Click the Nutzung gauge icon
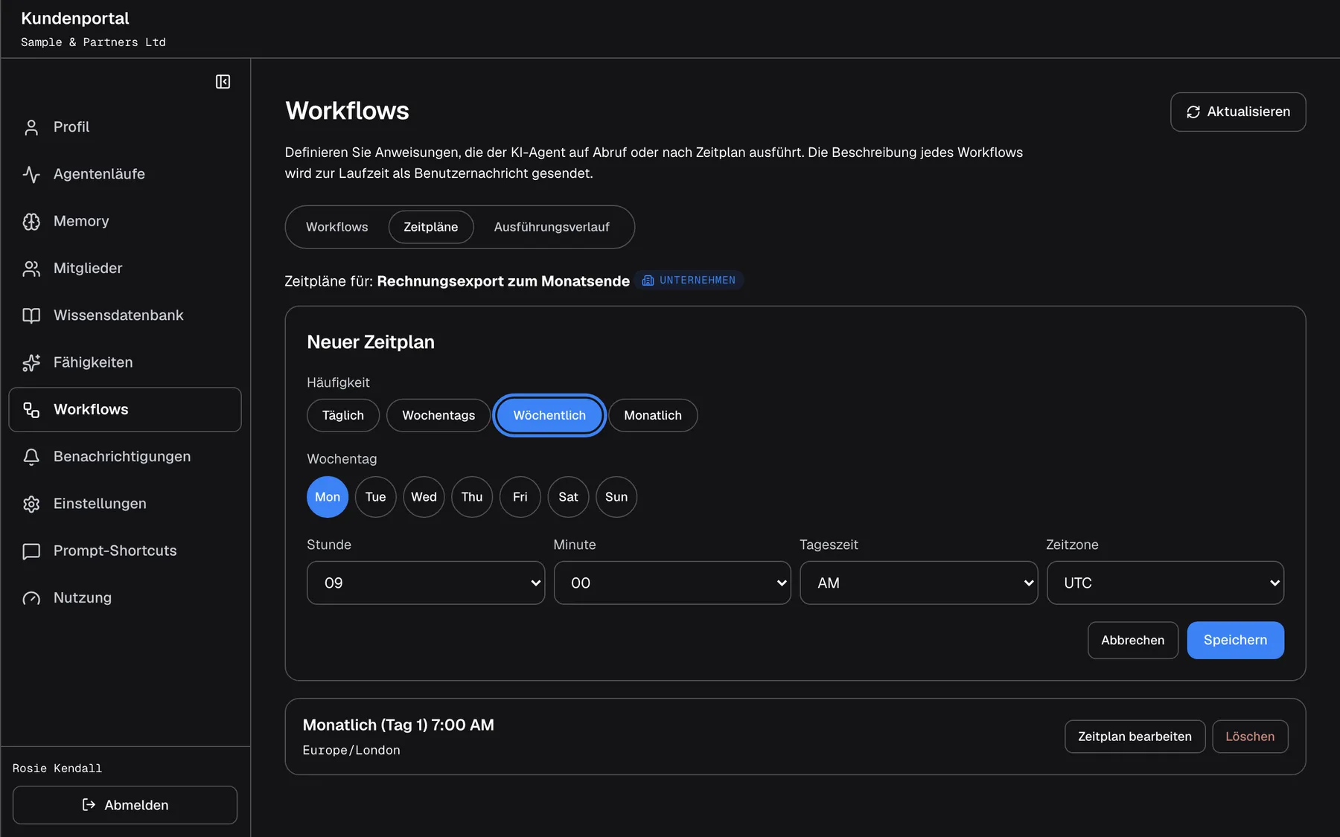1340x837 pixels. [31, 598]
